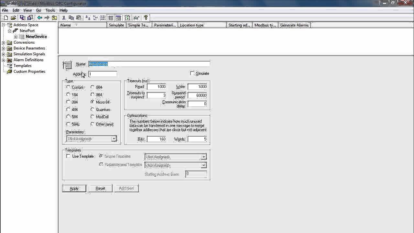Click the Copy toolbar icon
The height and width of the screenshot is (233, 414).
pyautogui.click(x=71, y=18)
